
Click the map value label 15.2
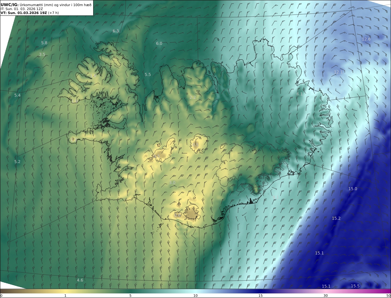(336, 218)
